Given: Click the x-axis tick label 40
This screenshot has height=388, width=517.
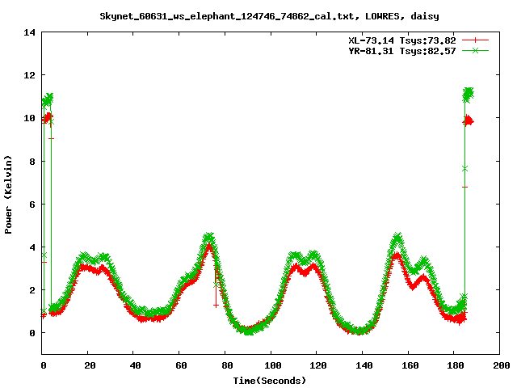Looking at the screenshot, I should point(135,365).
